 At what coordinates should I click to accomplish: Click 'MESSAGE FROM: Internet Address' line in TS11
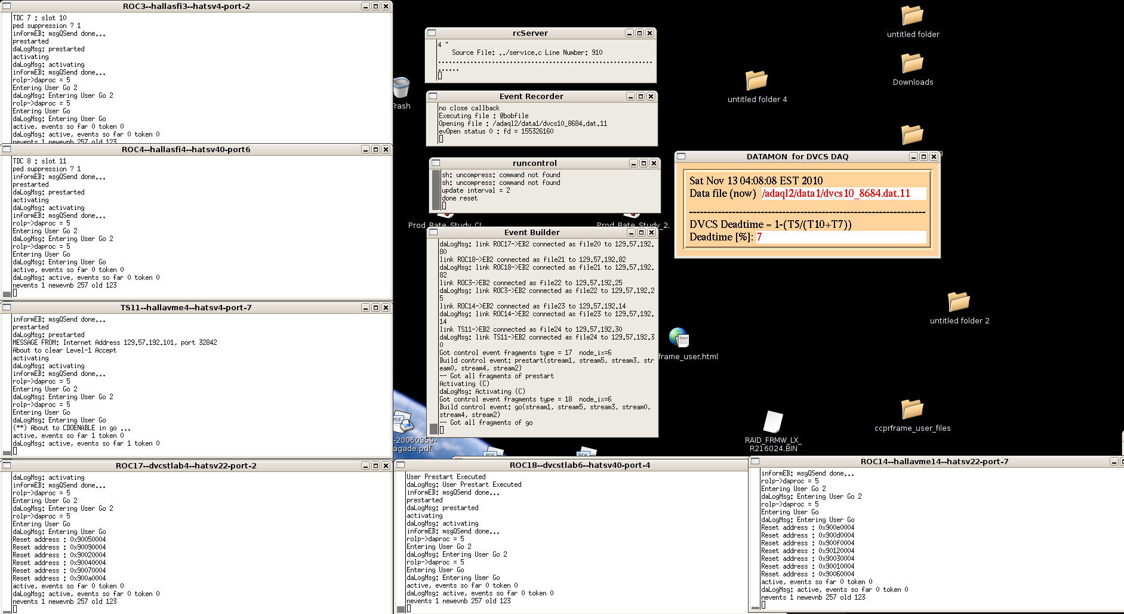point(115,343)
